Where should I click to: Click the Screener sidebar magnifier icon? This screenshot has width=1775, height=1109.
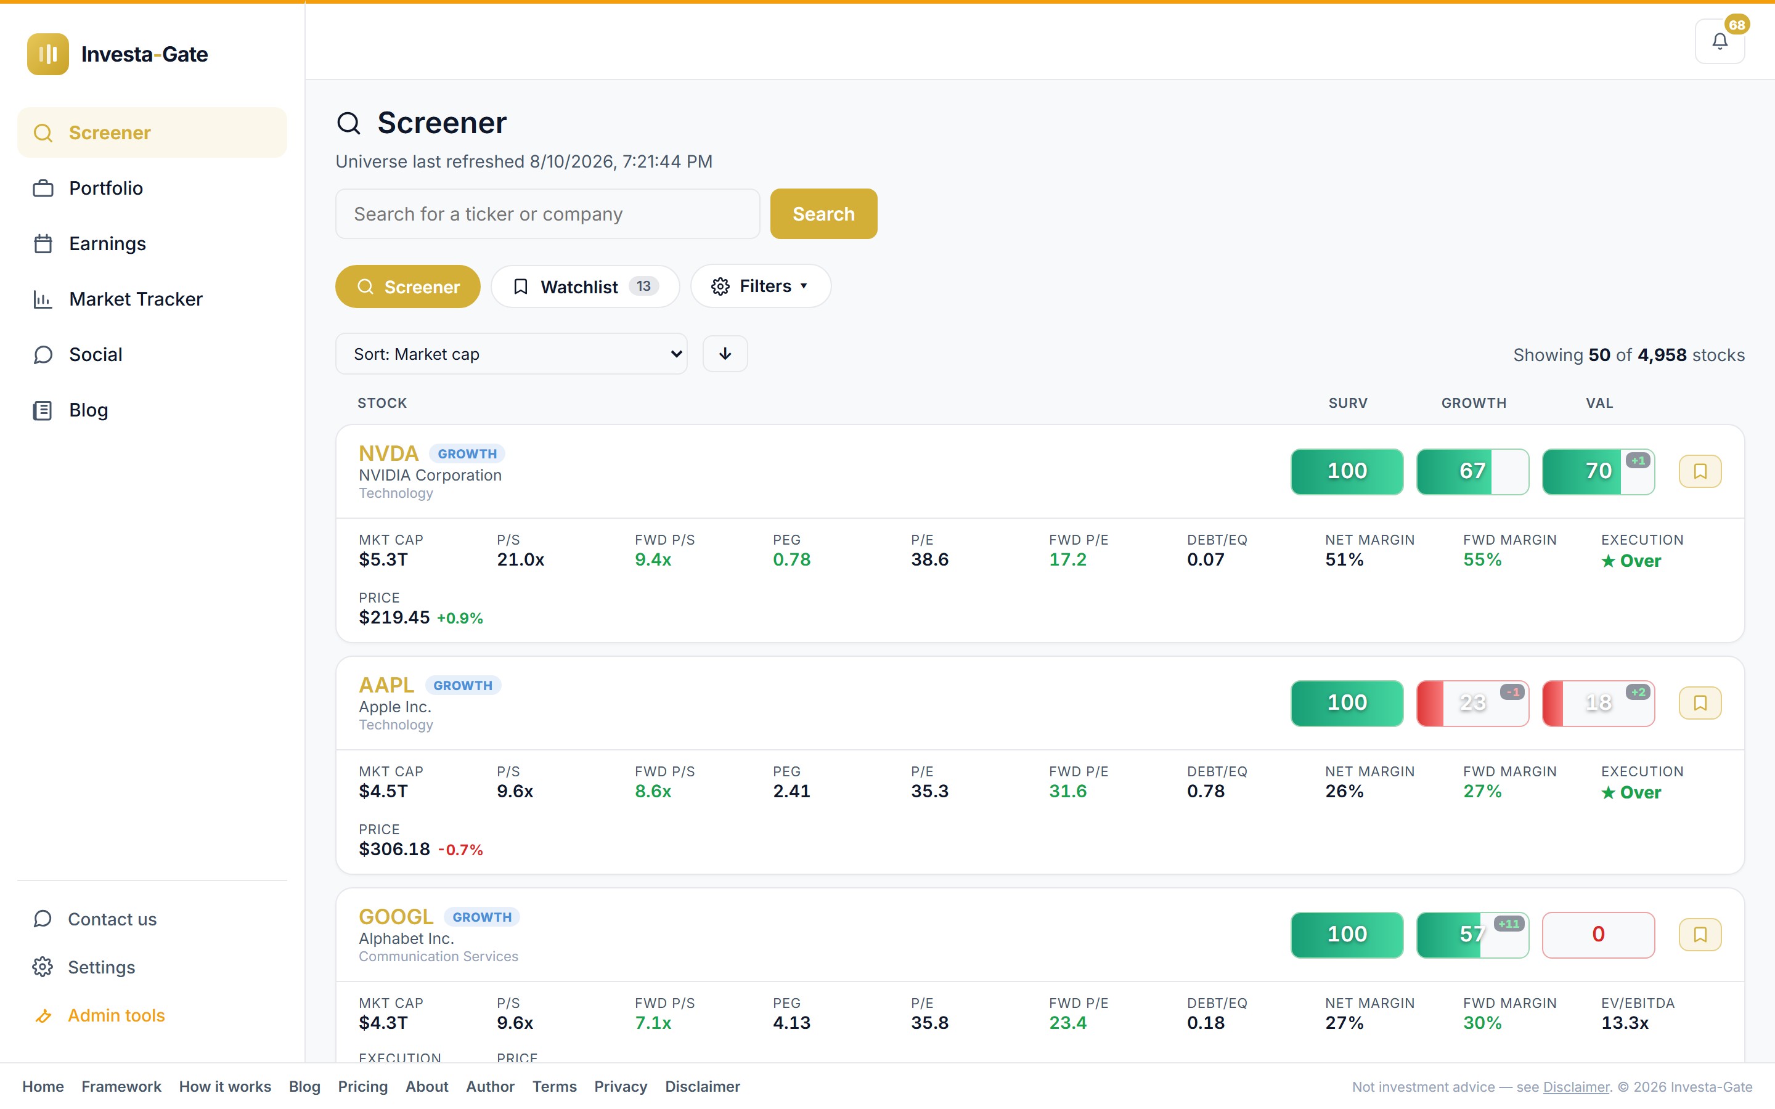[43, 132]
